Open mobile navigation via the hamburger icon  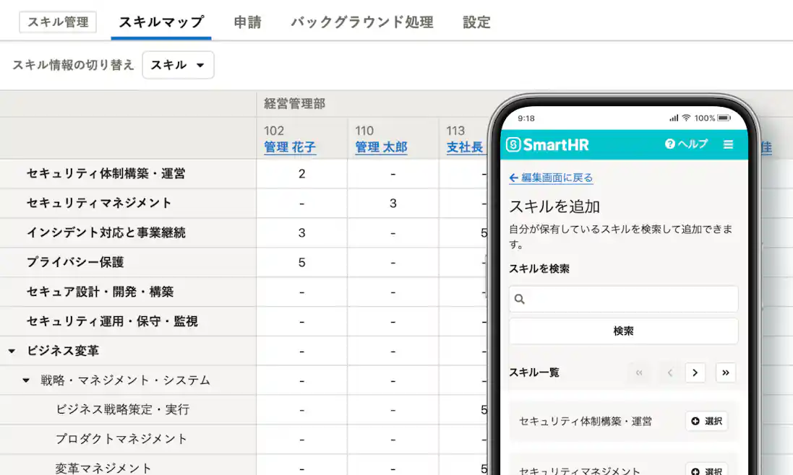[729, 144]
